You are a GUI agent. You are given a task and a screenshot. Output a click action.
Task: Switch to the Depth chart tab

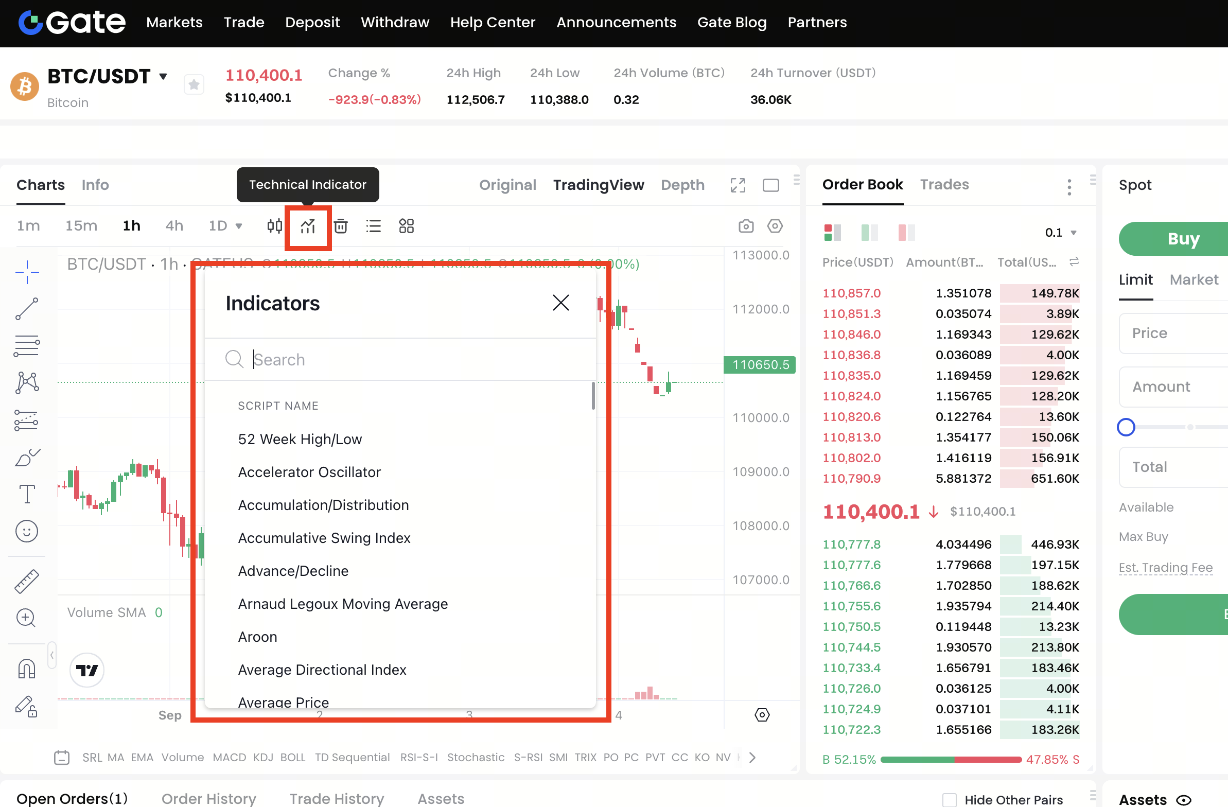(682, 185)
